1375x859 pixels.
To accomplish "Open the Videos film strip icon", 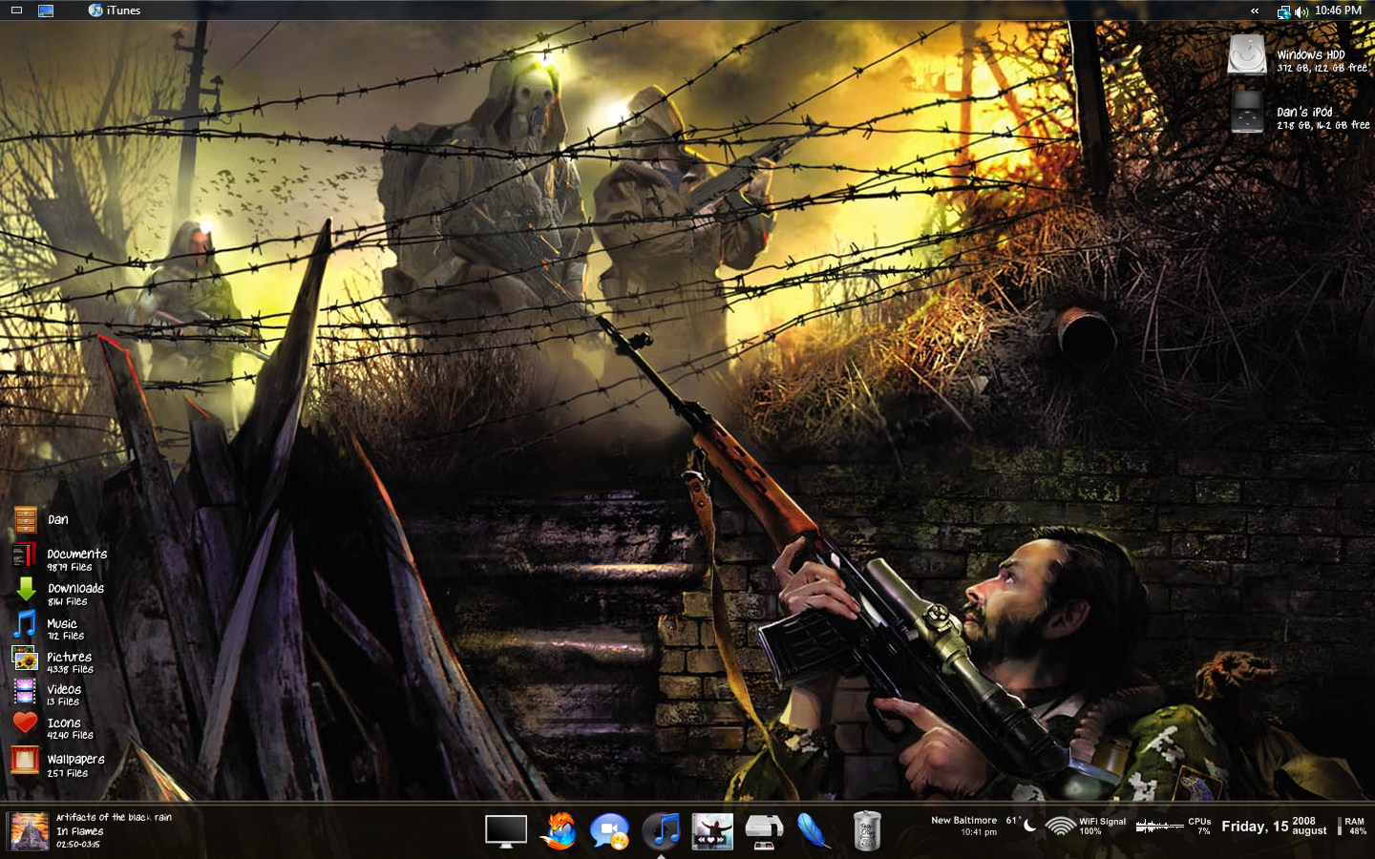I will pos(25,691).
